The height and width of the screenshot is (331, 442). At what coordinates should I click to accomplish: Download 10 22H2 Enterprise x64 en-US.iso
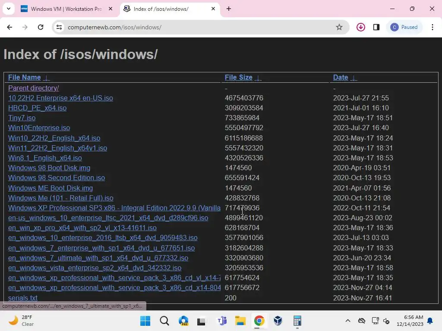click(x=60, y=98)
